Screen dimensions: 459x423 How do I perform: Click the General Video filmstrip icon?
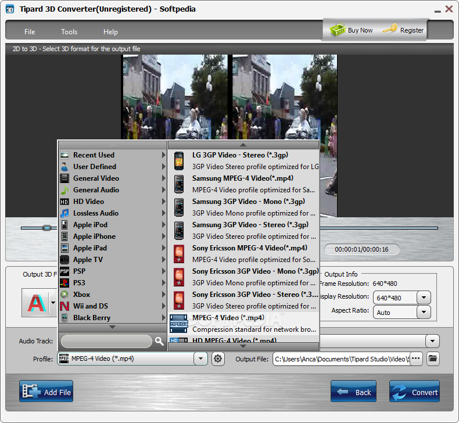[64, 178]
